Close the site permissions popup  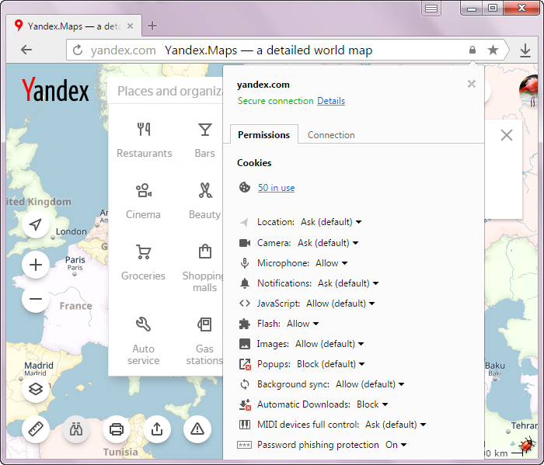[x=472, y=84]
